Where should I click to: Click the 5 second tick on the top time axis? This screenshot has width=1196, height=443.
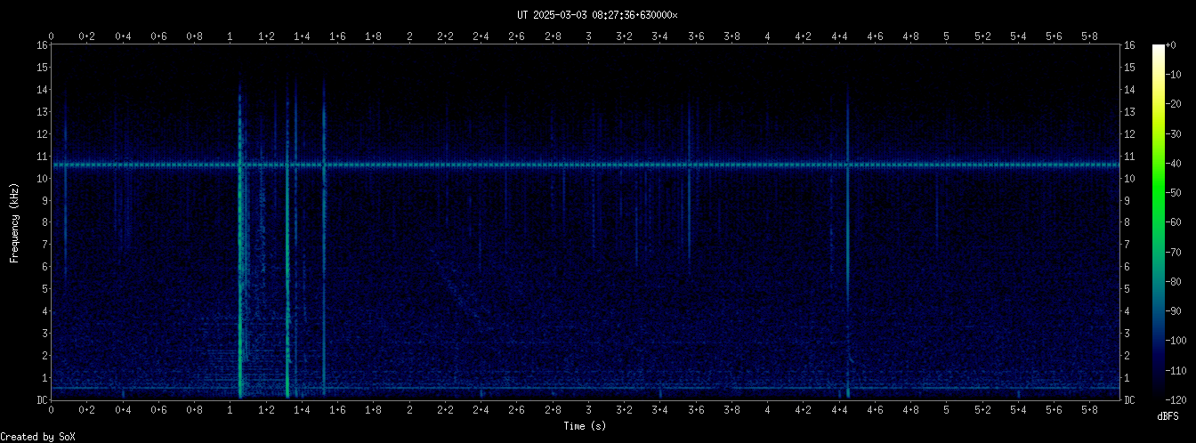pyautogui.click(x=947, y=36)
